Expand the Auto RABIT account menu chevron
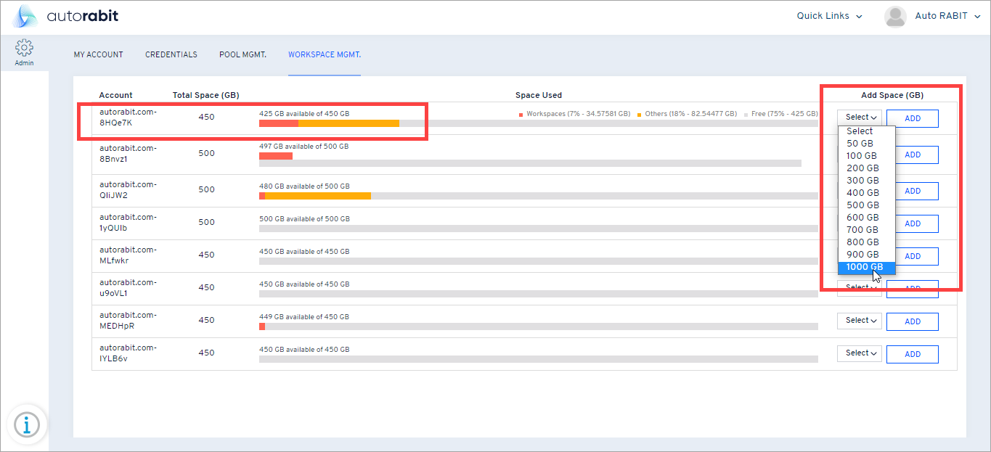This screenshot has height=452, width=991. [x=976, y=15]
